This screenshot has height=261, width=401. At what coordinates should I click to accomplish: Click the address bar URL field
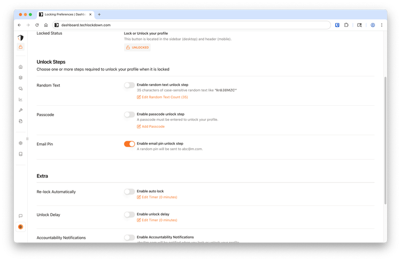click(x=187, y=25)
